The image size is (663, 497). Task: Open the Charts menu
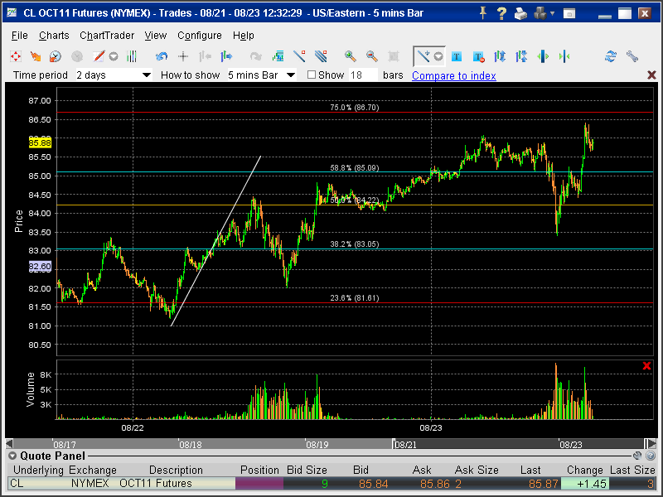point(54,36)
